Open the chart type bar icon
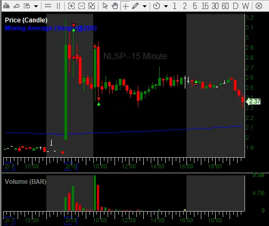 click(x=6, y=6)
